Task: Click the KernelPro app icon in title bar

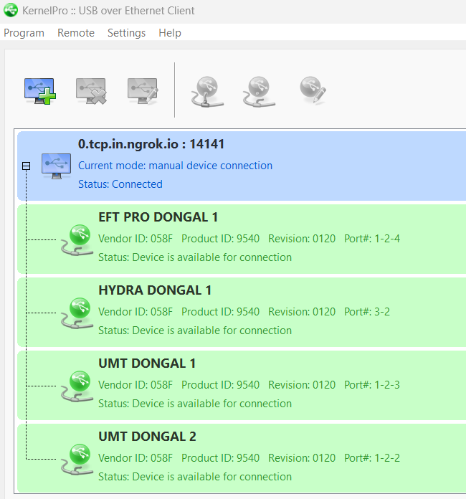Action: 11,11
